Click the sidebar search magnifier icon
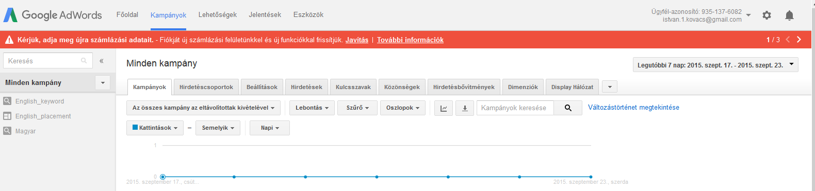Screen dimensions: 815x191 (x=84, y=61)
